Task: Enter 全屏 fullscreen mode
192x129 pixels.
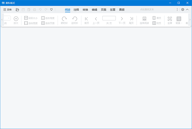Action: (170, 20)
